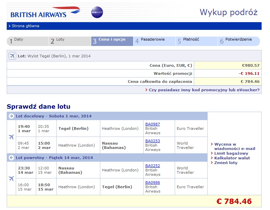Screen dimensions: 270x210
Task: Click the time 16:00 15 mar
Action: (x=24, y=187)
